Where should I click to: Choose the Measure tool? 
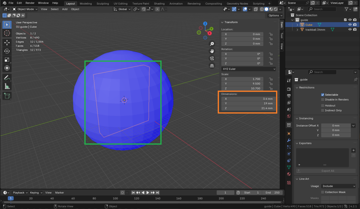tap(7, 86)
